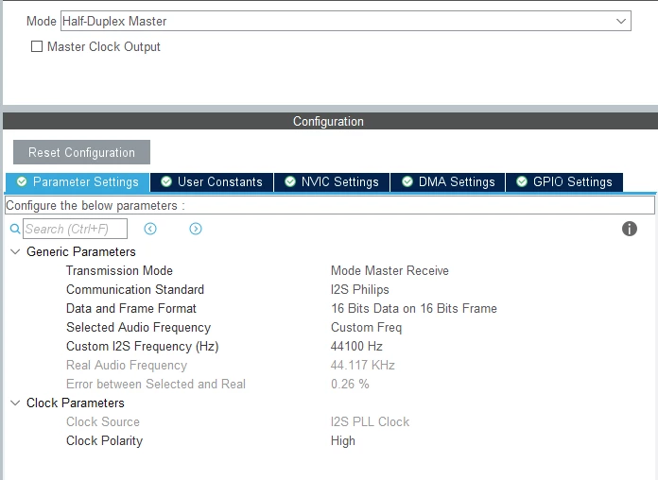Open the GPIO Settings tab
Viewport: 658px width, 480px height.
click(x=564, y=182)
